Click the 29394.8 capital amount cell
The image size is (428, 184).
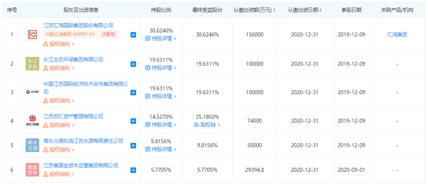254,170
